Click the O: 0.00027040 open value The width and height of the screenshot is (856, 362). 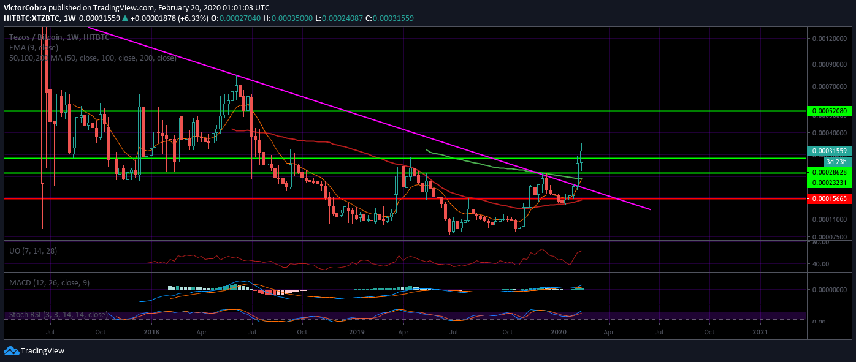point(236,18)
